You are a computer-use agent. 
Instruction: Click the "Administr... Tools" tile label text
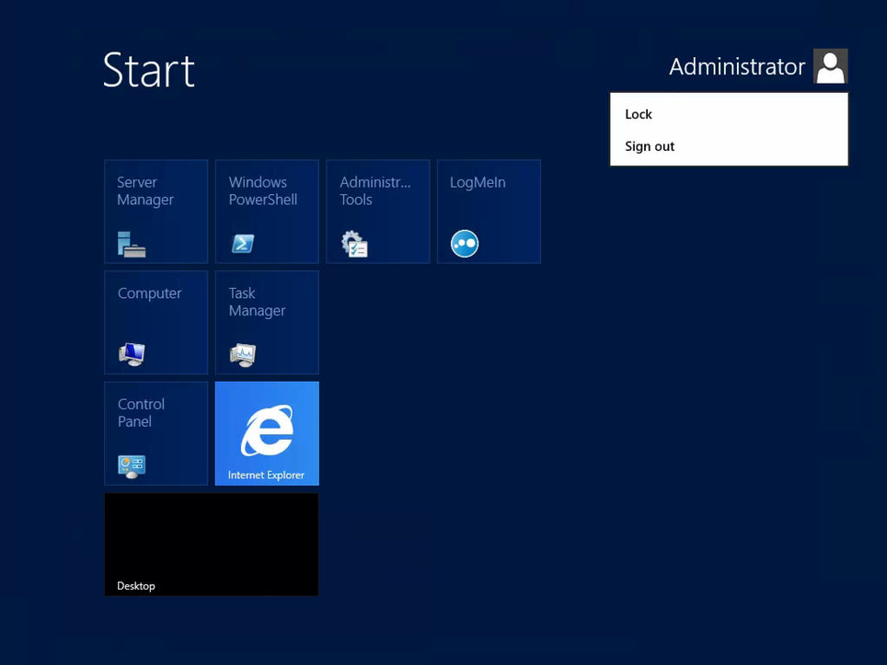coord(374,191)
